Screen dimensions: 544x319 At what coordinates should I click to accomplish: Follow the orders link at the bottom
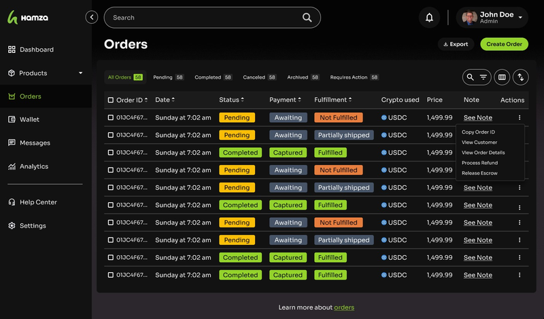[x=344, y=307]
